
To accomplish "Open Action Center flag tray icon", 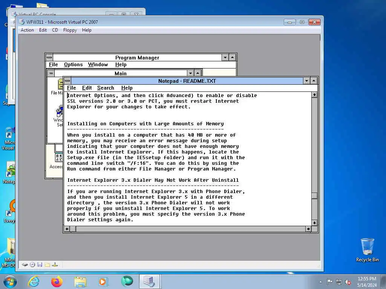I will pos(329,281).
